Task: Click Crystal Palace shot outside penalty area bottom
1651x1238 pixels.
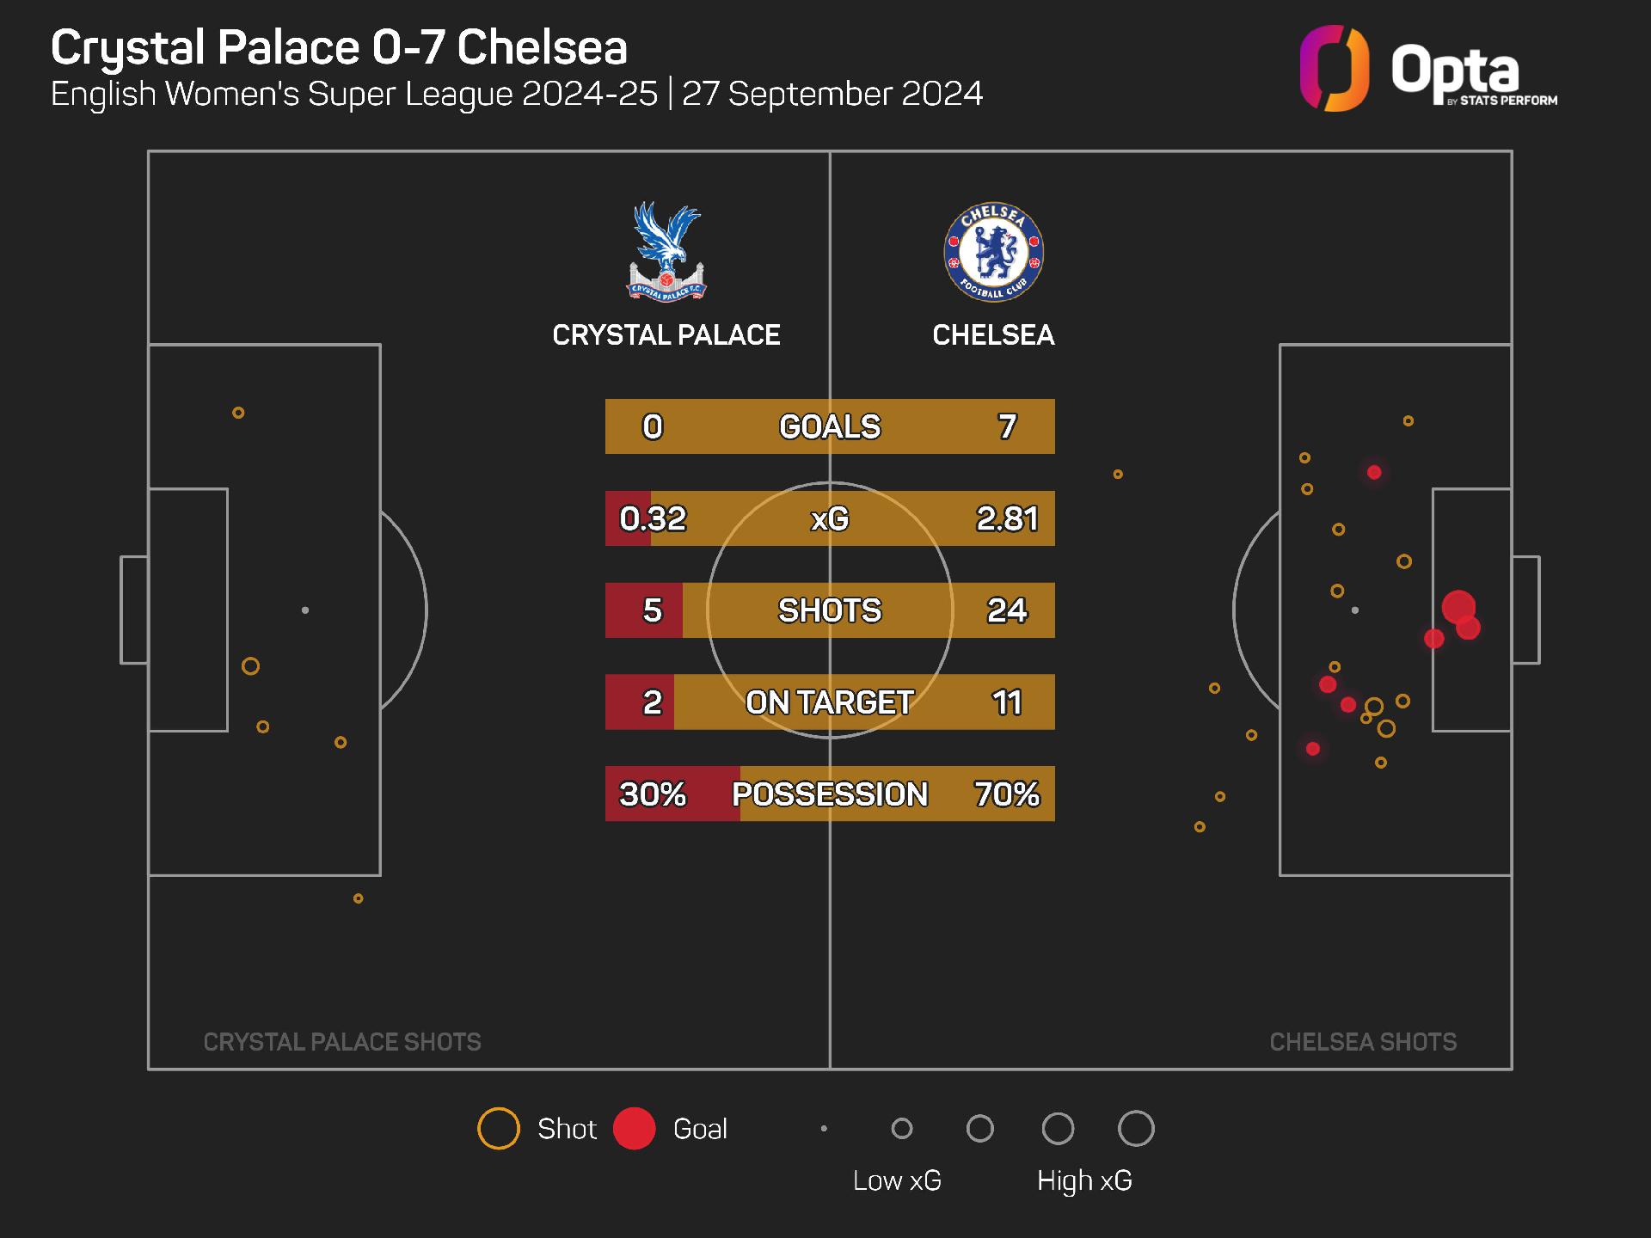Action: pyautogui.click(x=359, y=898)
